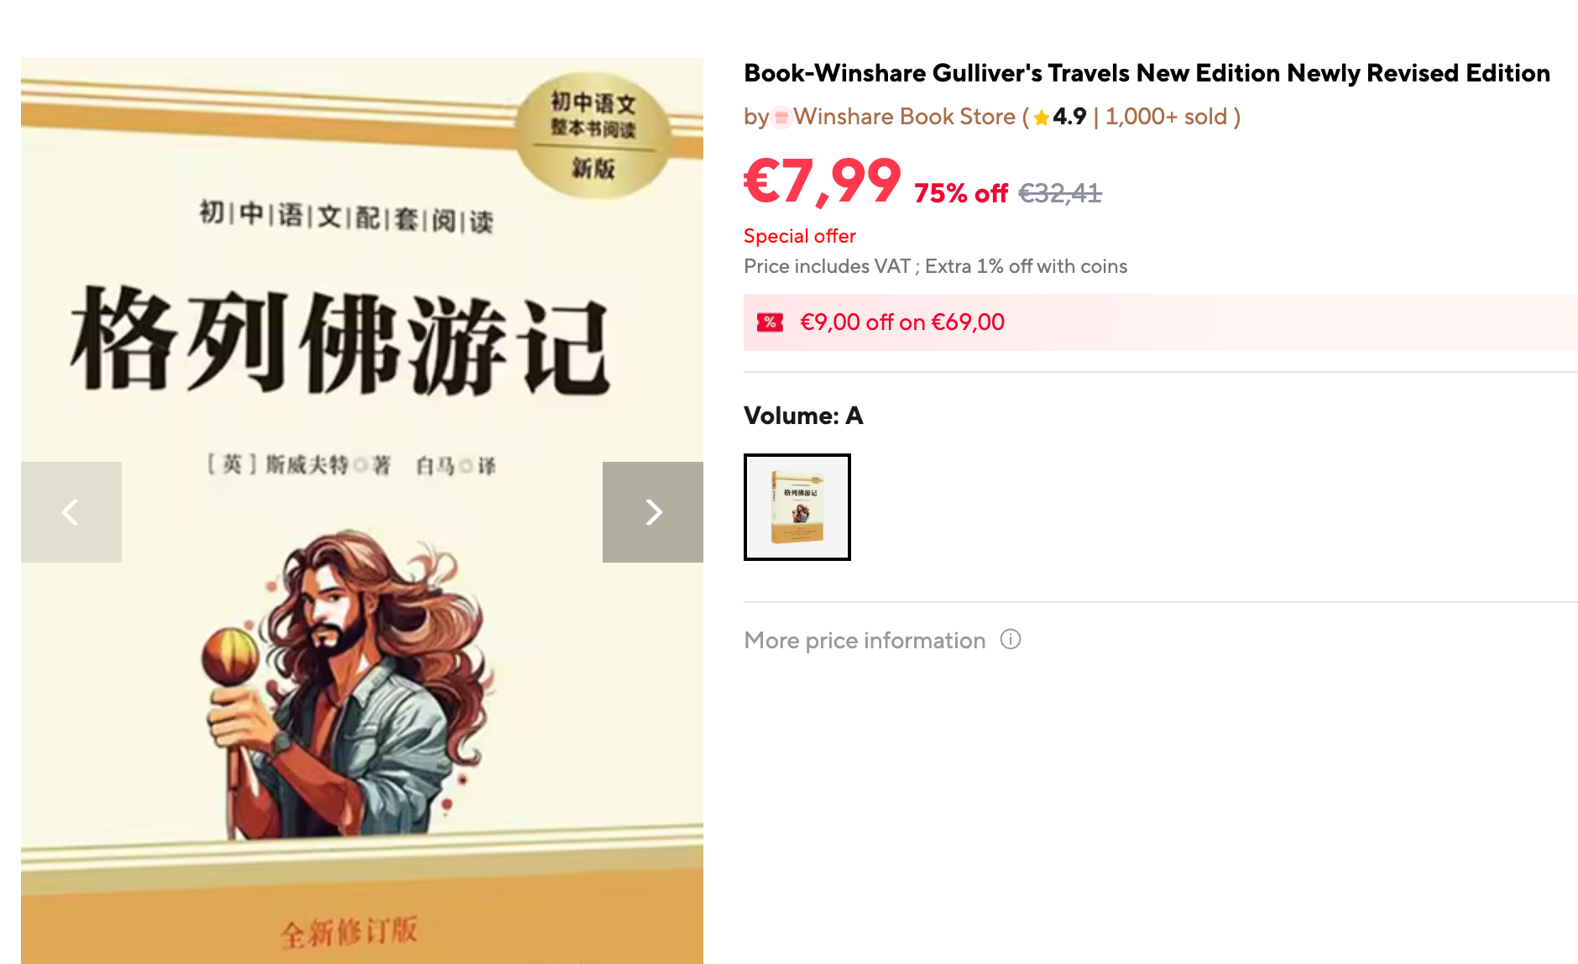Click the yellow rating star
This screenshot has height=964, width=1578.
pos(1042,118)
